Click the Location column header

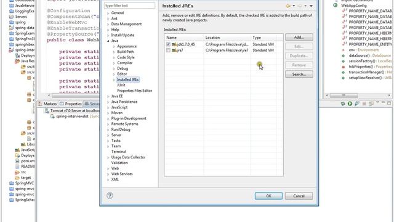coord(227,38)
